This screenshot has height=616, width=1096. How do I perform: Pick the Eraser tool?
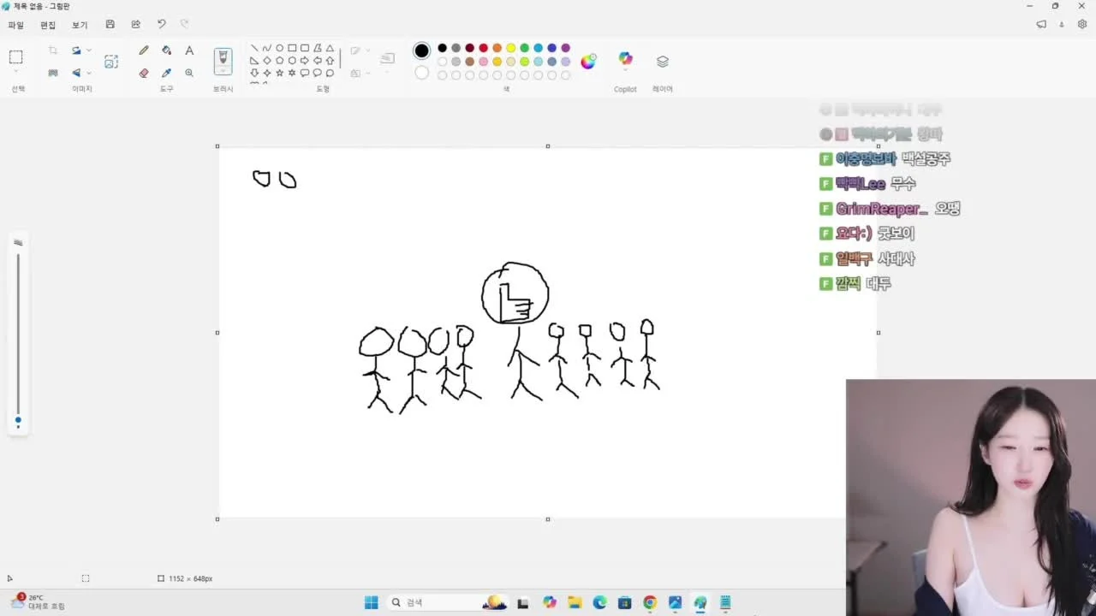pyautogui.click(x=144, y=73)
